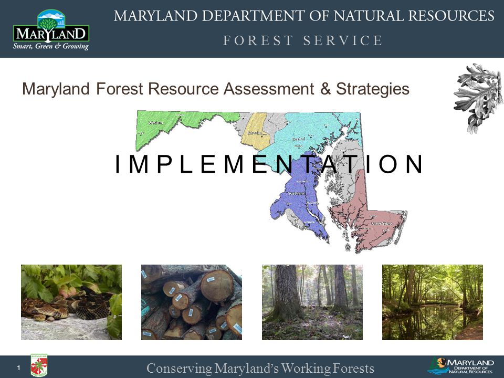Click the 'FOREST SERVICE' header text

pos(303,40)
